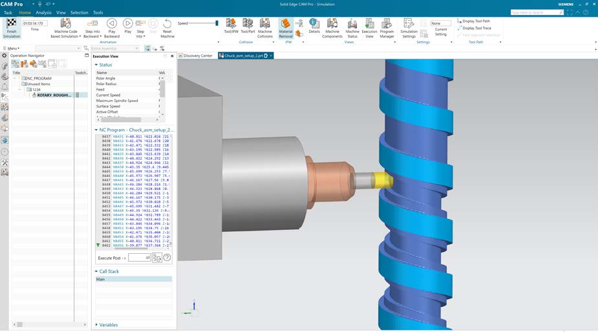Toggle Material Removal option
This screenshot has height=332, width=598.
286,28
